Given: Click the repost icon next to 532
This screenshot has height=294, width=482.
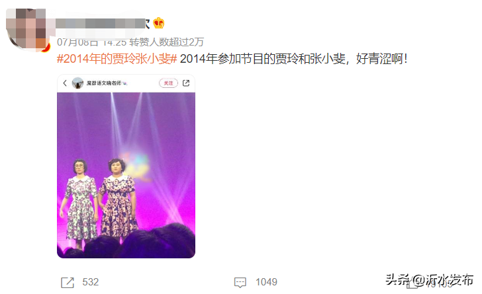Looking at the screenshot, I should point(68,282).
